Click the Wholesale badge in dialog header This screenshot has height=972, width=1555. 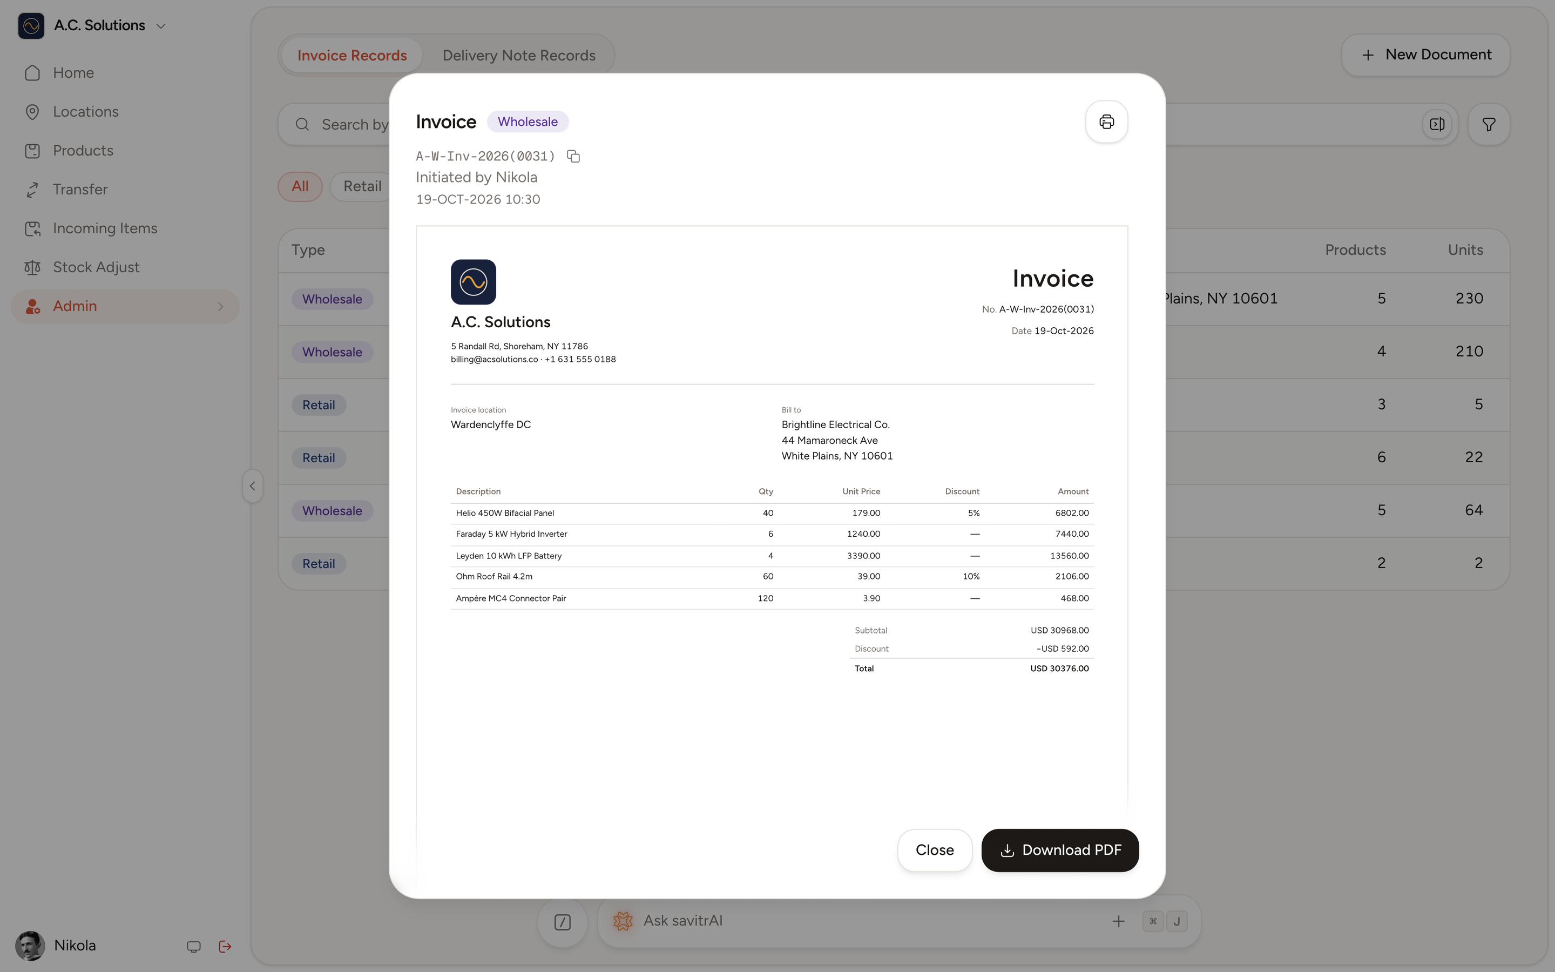pos(527,122)
